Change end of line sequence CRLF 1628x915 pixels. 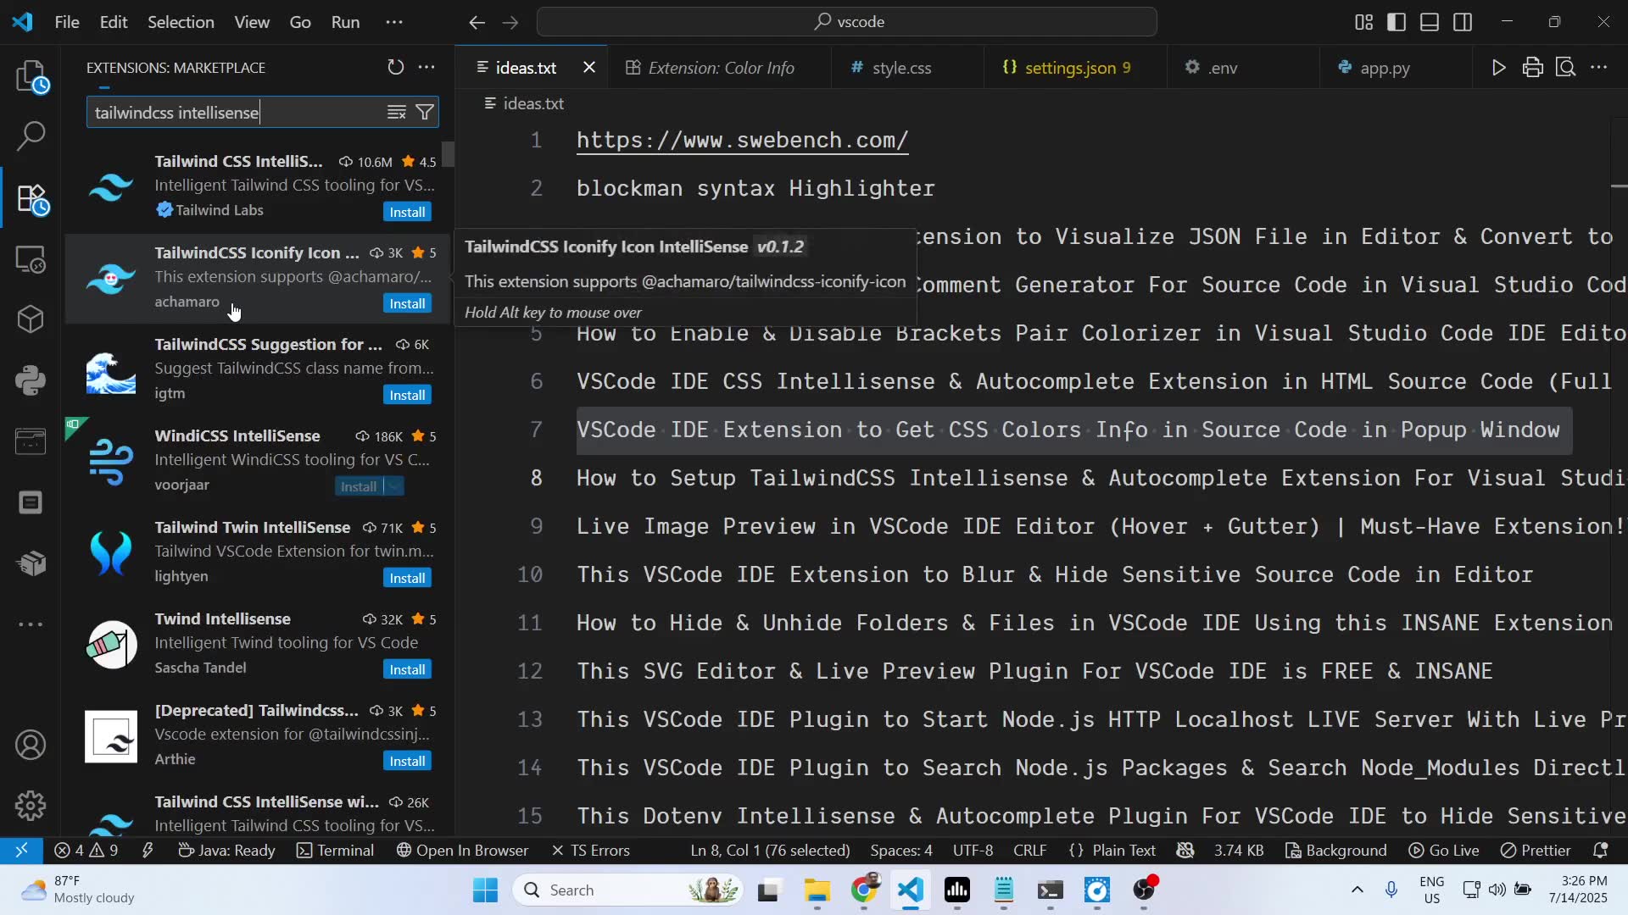click(x=1030, y=851)
